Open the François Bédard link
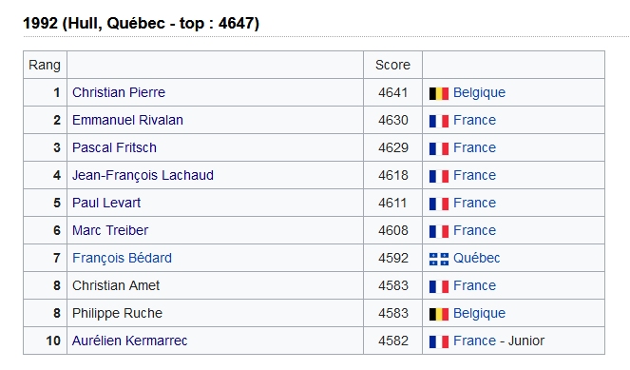Image resolution: width=630 pixels, height=370 pixels. pos(122,258)
